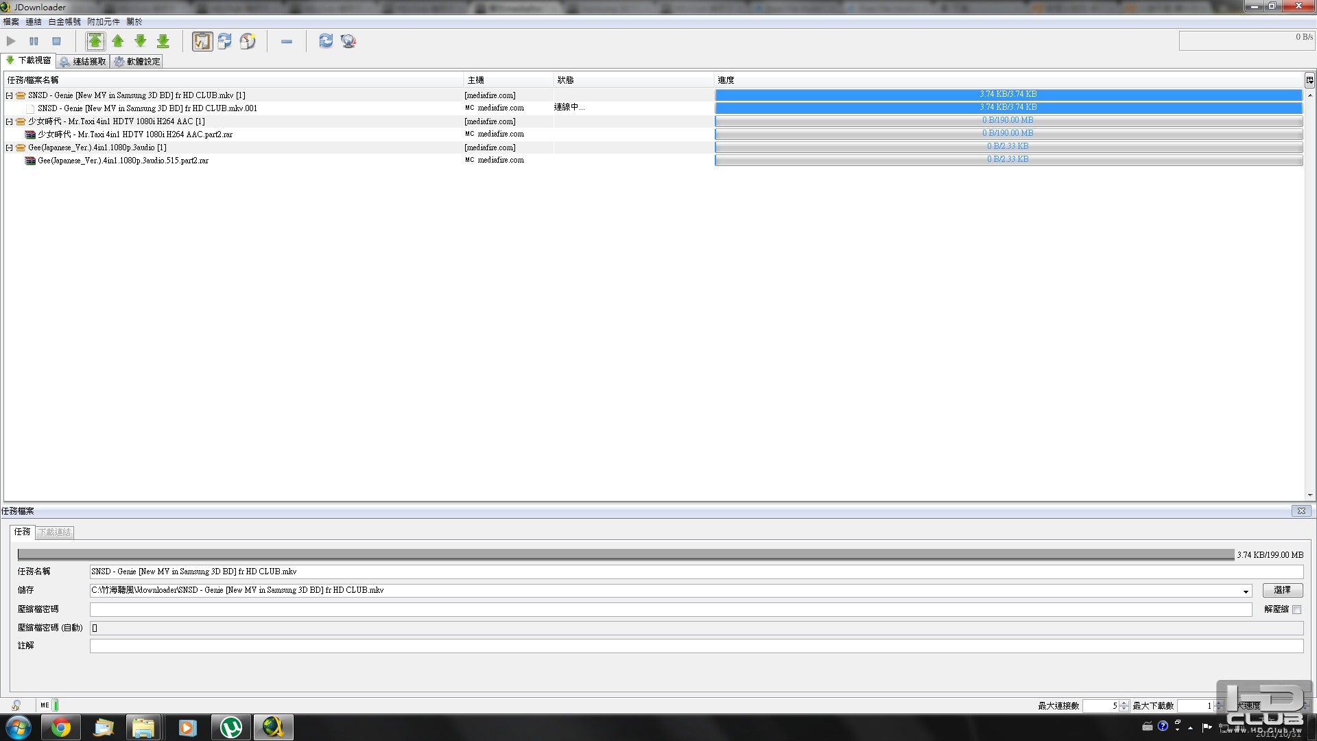
Task: Sort by 進度 column header
Action: coord(1008,80)
